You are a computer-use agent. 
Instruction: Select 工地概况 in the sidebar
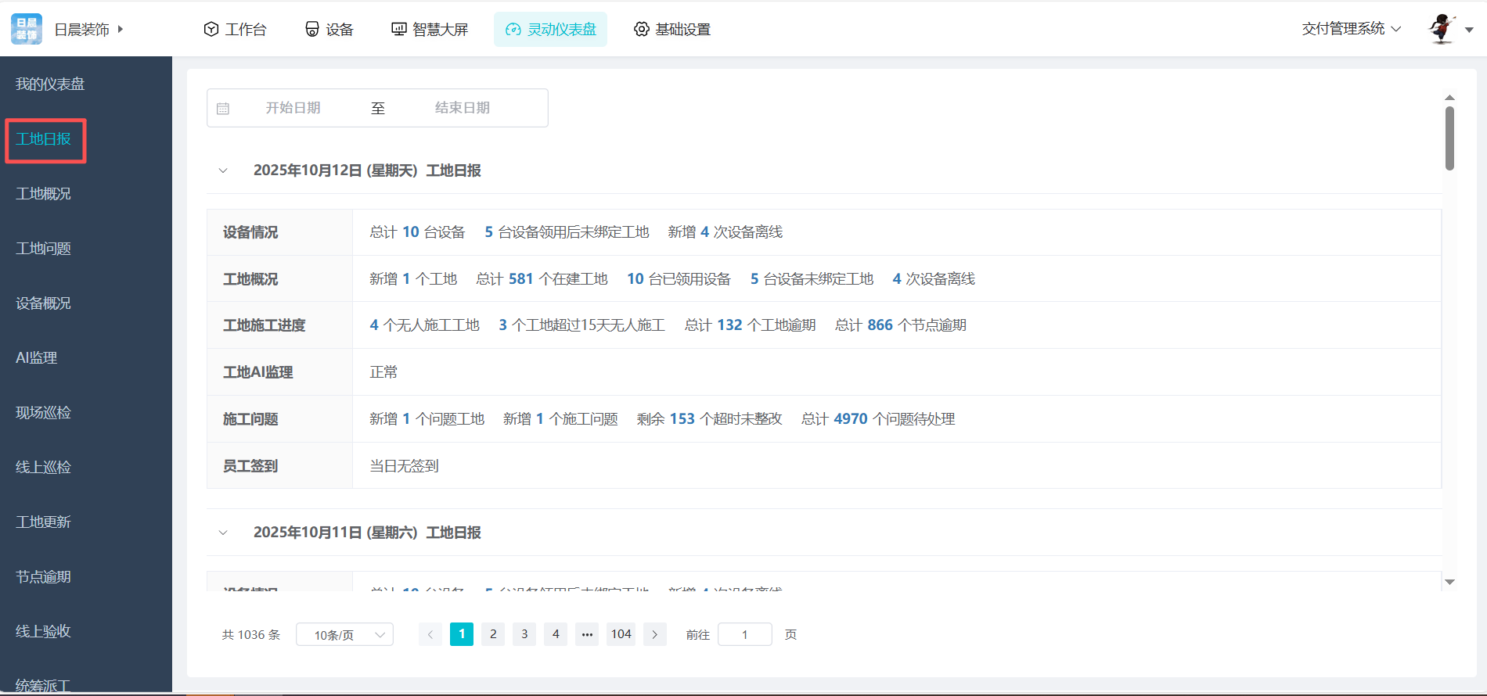[43, 193]
